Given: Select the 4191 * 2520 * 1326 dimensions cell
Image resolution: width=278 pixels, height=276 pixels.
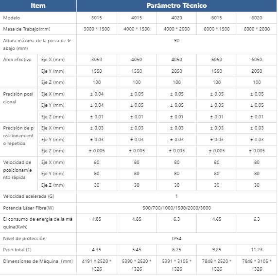Looking at the screenshot, I should (x=97, y=265).
